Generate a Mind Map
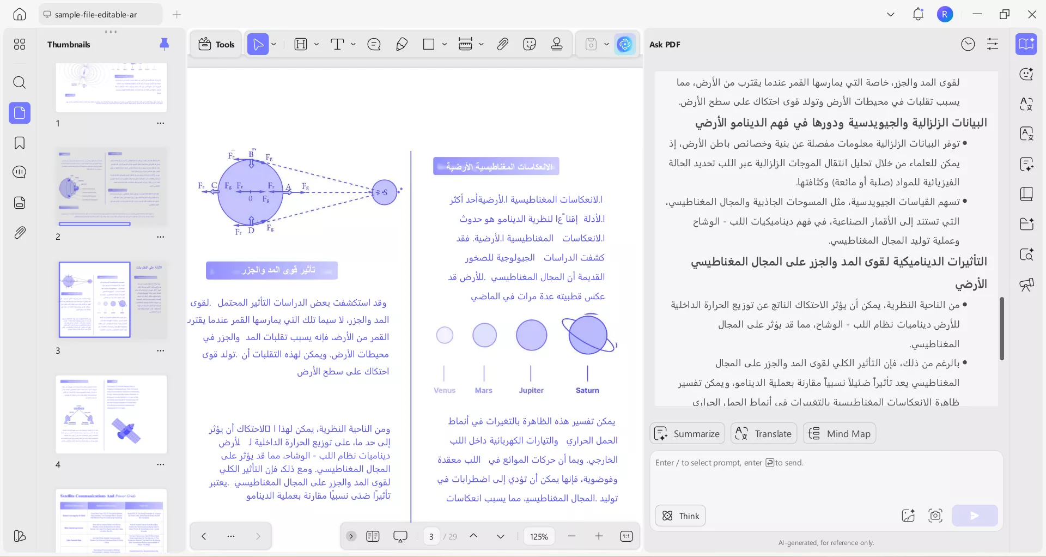Image resolution: width=1046 pixels, height=557 pixels. [839, 433]
